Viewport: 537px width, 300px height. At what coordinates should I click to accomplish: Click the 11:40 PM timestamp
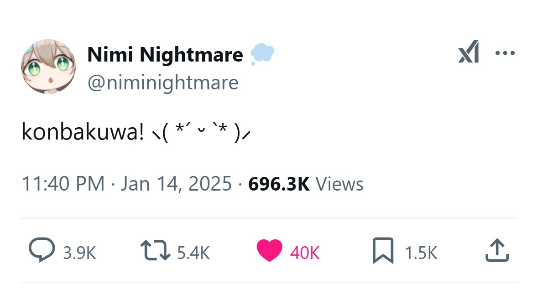(x=63, y=184)
